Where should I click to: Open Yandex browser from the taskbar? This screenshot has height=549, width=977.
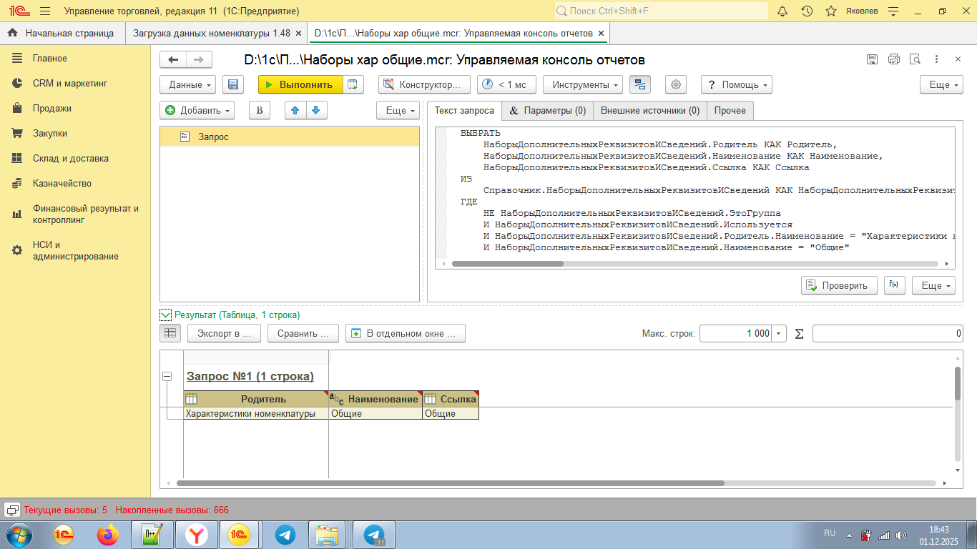(x=197, y=535)
